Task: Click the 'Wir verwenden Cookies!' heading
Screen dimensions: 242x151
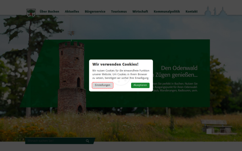Action: click(115, 64)
